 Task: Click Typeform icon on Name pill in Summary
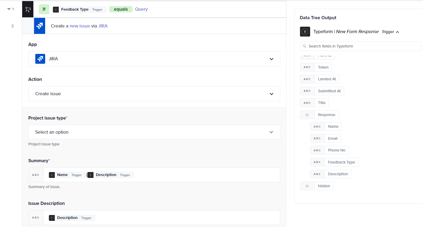click(x=52, y=175)
